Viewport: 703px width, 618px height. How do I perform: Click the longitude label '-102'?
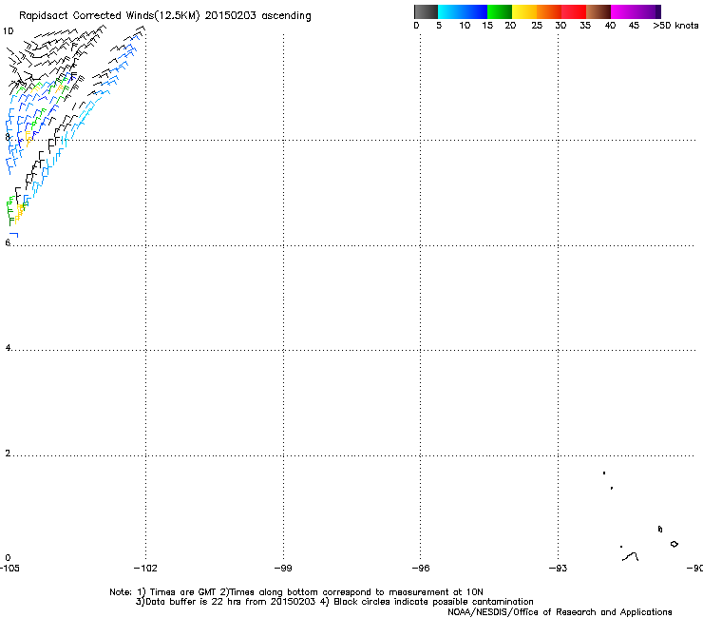(145, 569)
